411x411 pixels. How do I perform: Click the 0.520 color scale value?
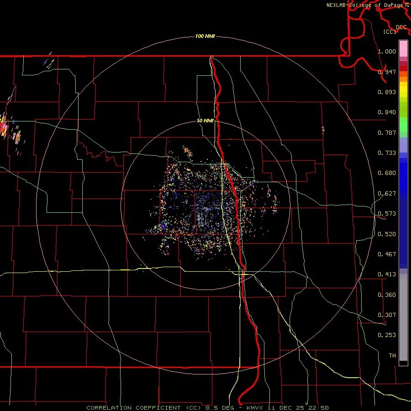387,234
